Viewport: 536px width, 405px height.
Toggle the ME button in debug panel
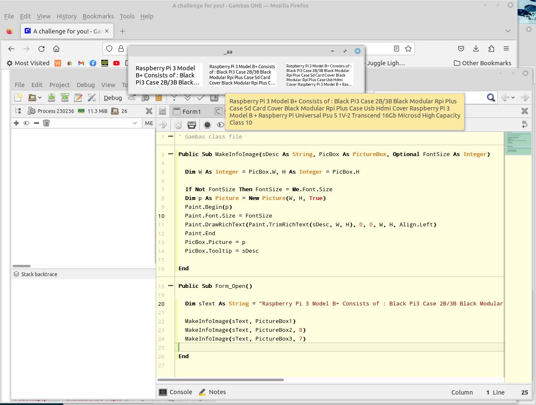pyautogui.click(x=149, y=123)
